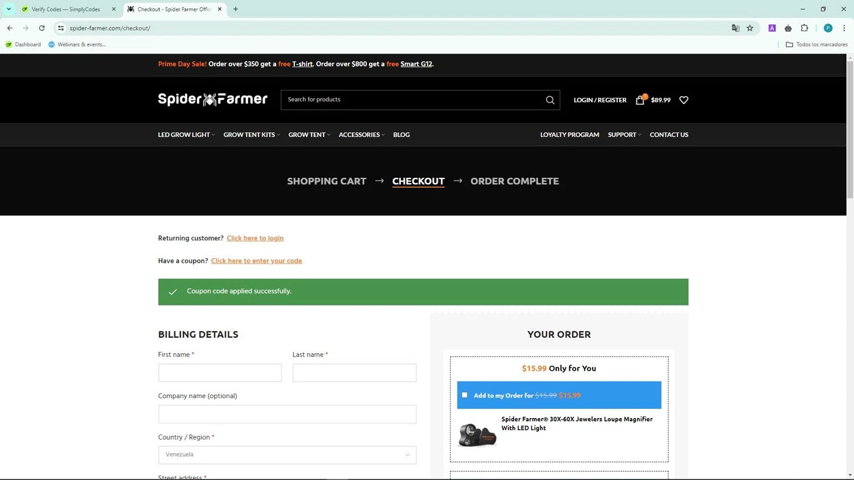Open the Webinars & events bookmark

pos(77,44)
